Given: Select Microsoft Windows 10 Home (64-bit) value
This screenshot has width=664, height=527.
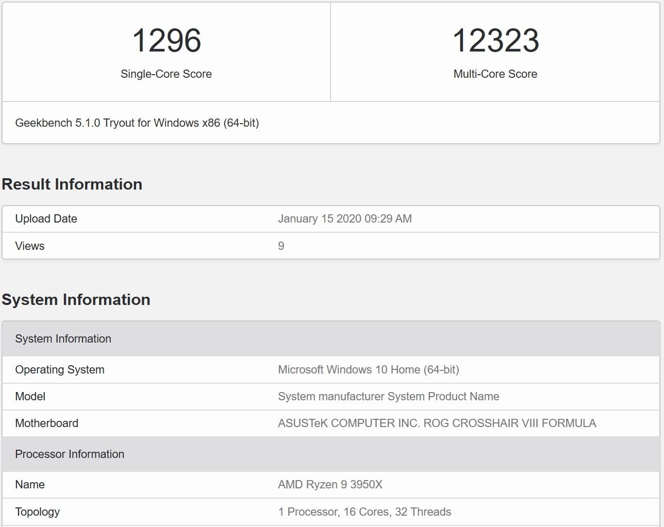Looking at the screenshot, I should tap(369, 369).
